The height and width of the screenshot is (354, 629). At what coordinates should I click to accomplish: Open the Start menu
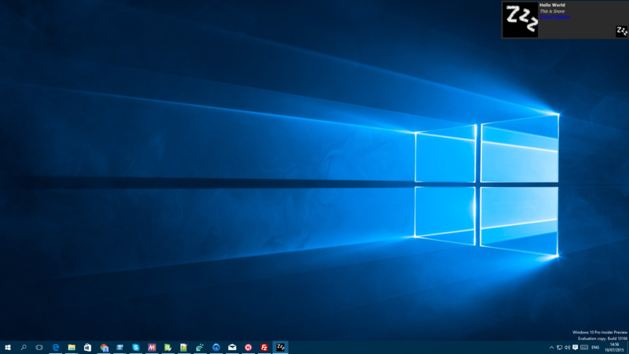[8, 348]
